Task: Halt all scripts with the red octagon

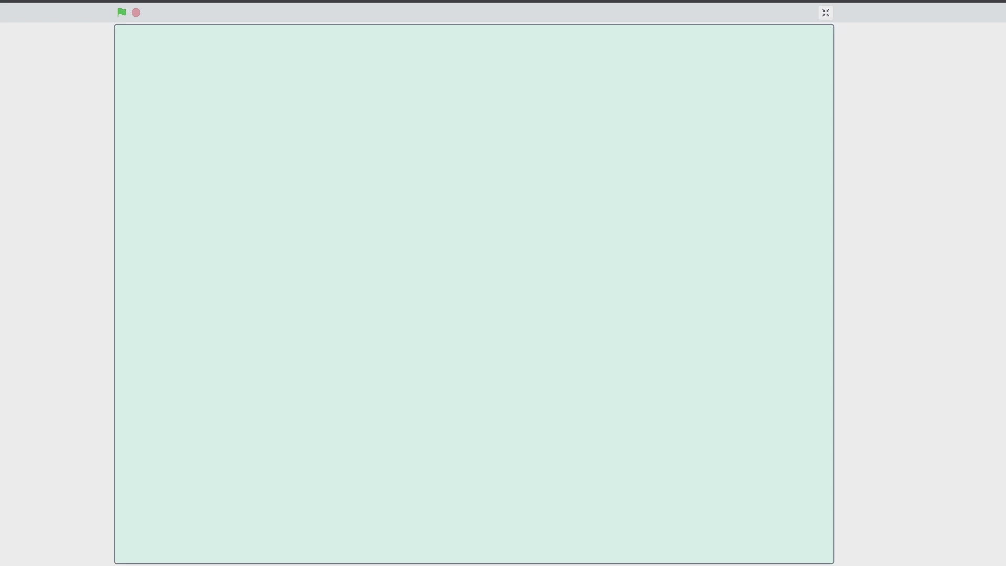Action: pos(136,13)
